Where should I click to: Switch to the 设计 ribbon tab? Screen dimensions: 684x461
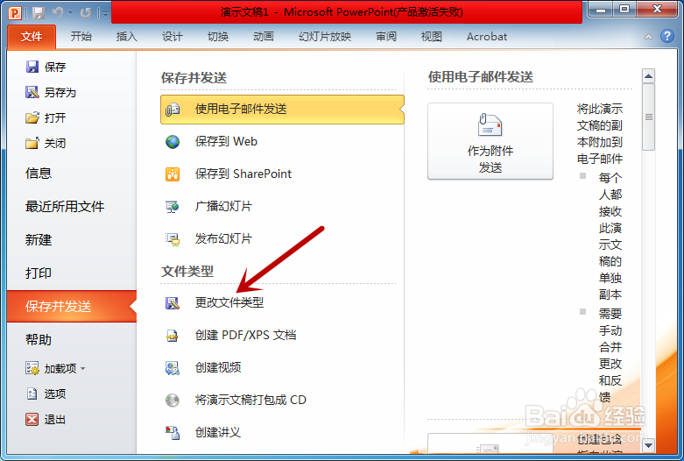(173, 37)
